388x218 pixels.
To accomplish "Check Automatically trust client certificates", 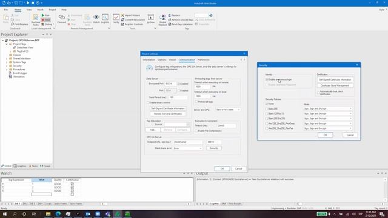I will (x=318, y=93).
